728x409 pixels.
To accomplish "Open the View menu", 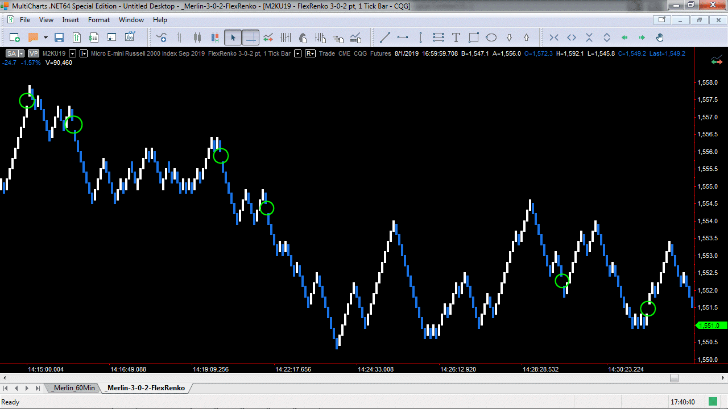I will pos(46,20).
